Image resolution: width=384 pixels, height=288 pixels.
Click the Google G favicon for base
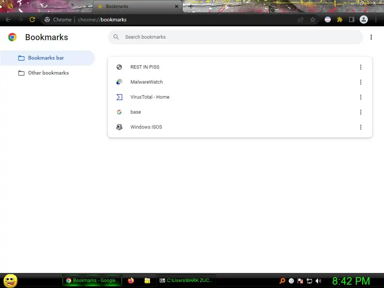119,112
